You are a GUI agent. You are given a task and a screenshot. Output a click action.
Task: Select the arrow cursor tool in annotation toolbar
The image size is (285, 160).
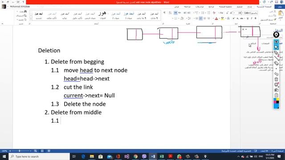tap(276, 48)
